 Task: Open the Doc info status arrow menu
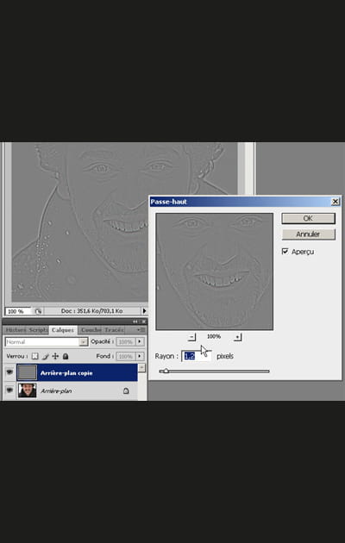coord(144,311)
